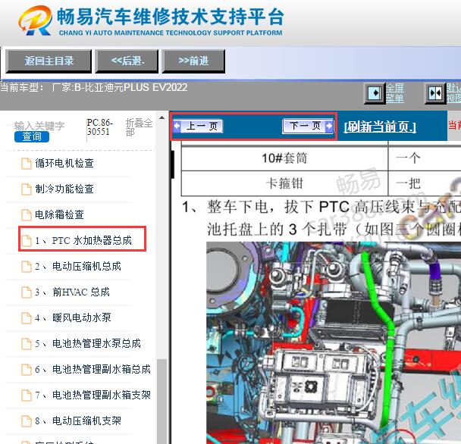Select 1、PTC 水加热器总成 item

pyautogui.click(x=83, y=240)
